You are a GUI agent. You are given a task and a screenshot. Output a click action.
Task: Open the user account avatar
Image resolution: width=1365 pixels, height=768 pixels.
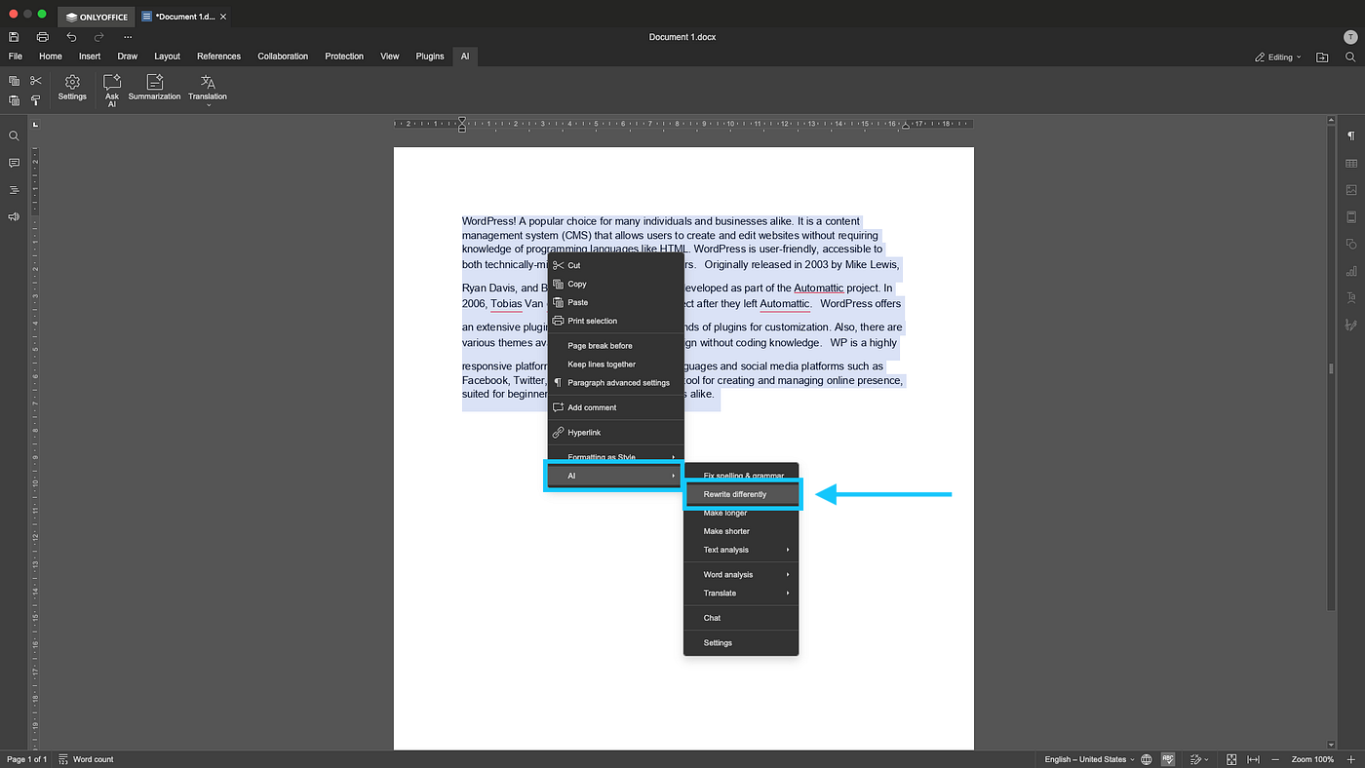pyautogui.click(x=1349, y=37)
